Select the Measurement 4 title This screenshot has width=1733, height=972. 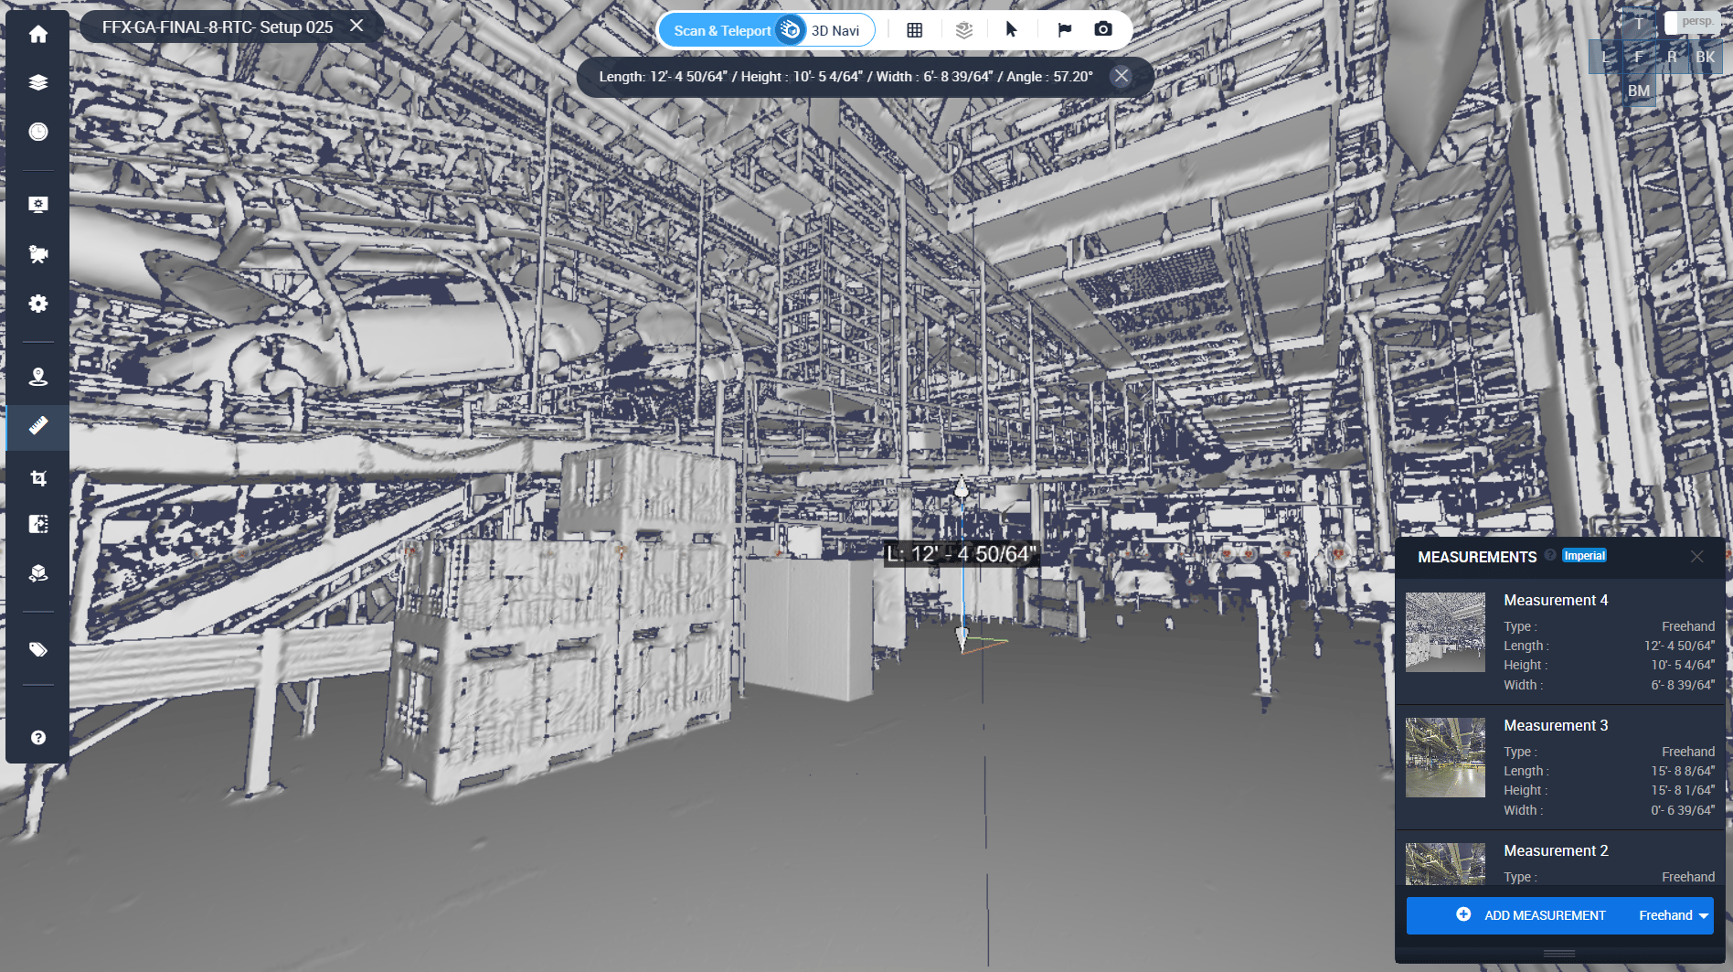[x=1556, y=600]
